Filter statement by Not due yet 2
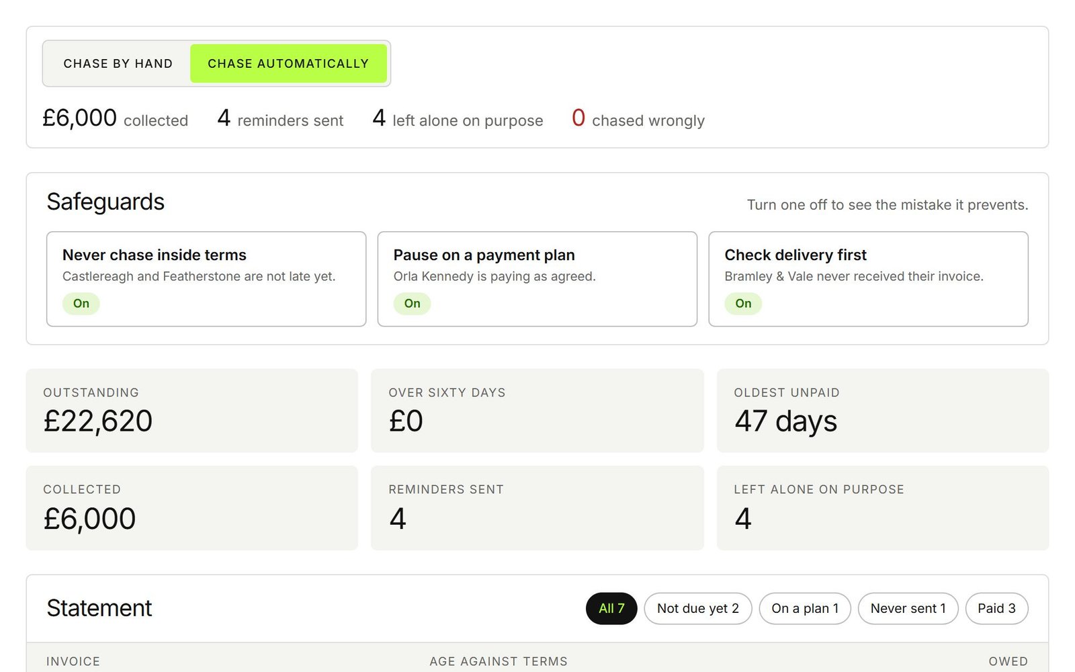 (697, 608)
